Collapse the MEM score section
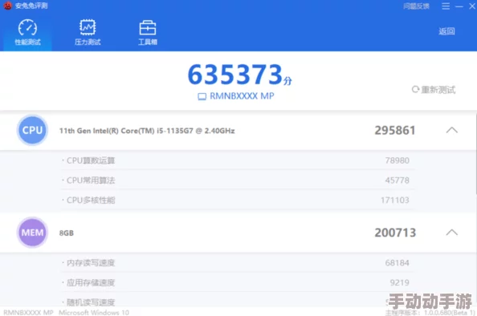Image resolution: width=477 pixels, height=316 pixels. click(x=452, y=233)
